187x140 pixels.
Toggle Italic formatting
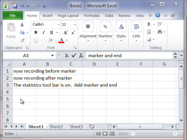click(44, 32)
